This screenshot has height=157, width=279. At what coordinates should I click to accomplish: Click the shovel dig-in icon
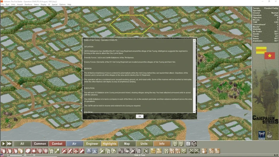tap(57, 151)
